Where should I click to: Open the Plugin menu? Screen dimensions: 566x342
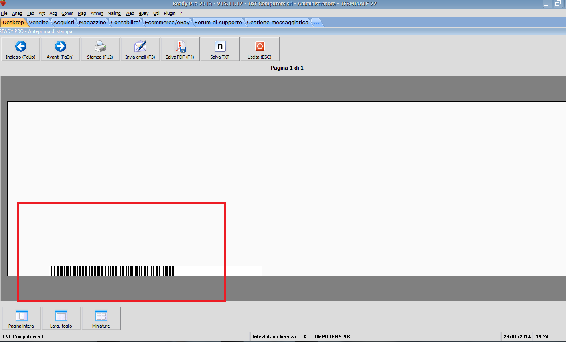coord(170,13)
